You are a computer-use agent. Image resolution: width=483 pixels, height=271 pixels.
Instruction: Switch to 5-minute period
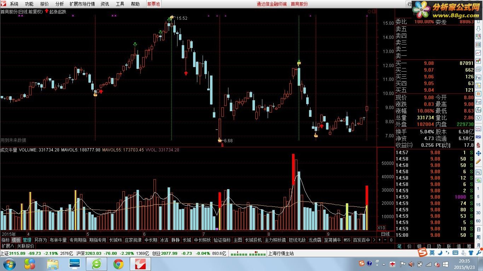coord(478,197)
